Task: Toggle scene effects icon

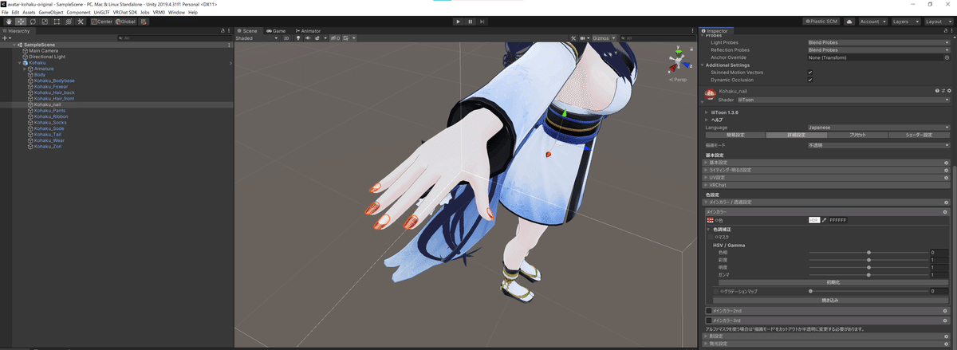Action: [x=317, y=37]
